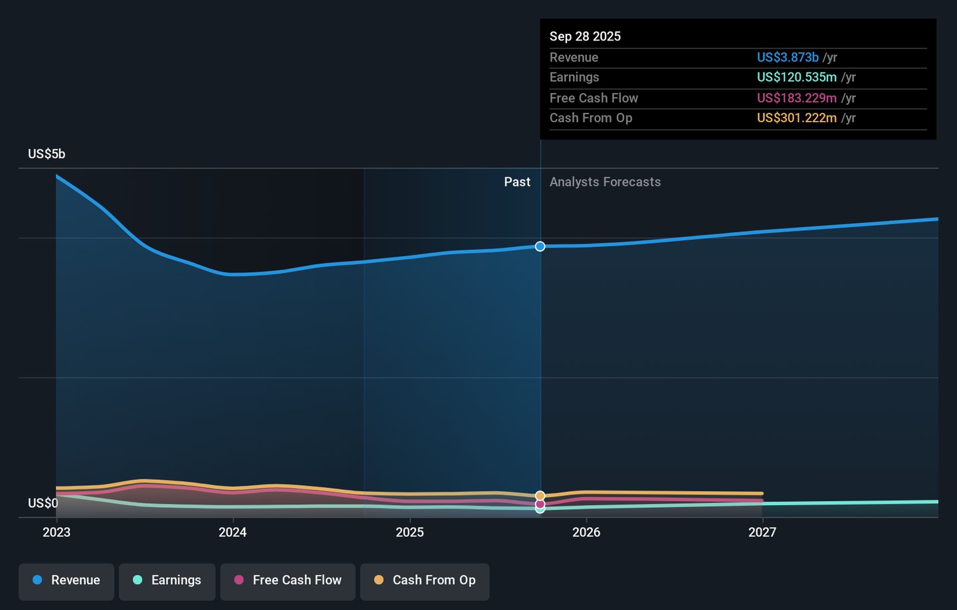Toggle the Revenue legend item
957x610 pixels.
(x=66, y=580)
